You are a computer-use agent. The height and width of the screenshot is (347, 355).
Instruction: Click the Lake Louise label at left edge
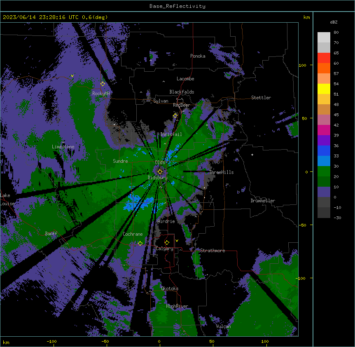7,199
